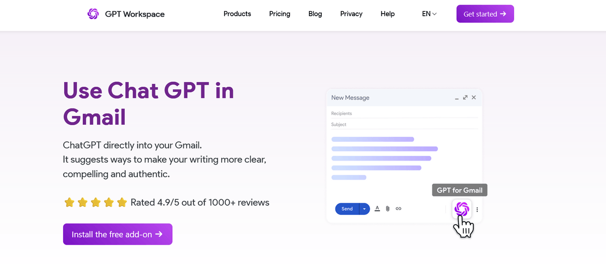Open the Products menu
This screenshot has height=272, width=606.
237,14
